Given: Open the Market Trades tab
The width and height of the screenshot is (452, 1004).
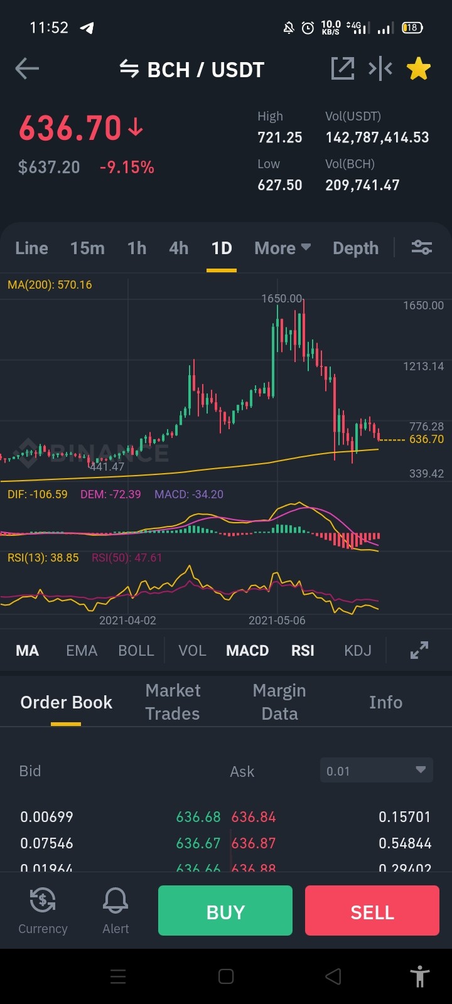Looking at the screenshot, I should [x=173, y=702].
